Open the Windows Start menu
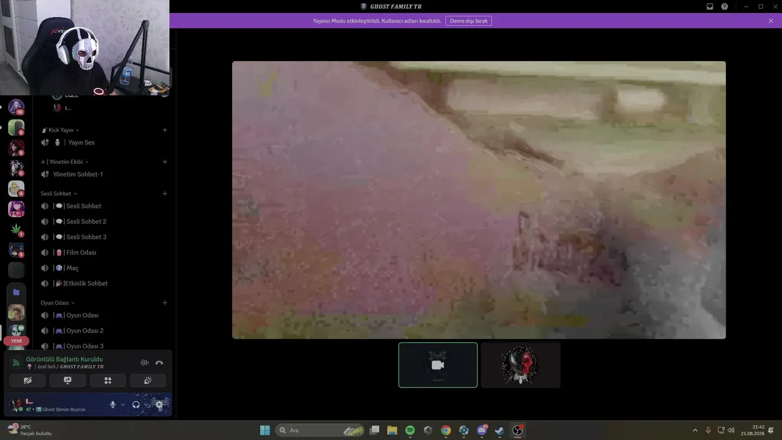This screenshot has height=440, width=782. coord(265,430)
